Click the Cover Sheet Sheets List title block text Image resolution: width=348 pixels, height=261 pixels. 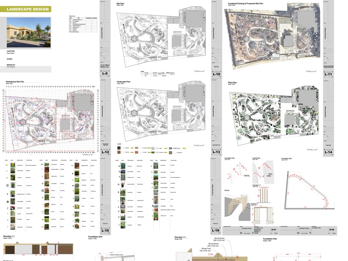coord(105,66)
